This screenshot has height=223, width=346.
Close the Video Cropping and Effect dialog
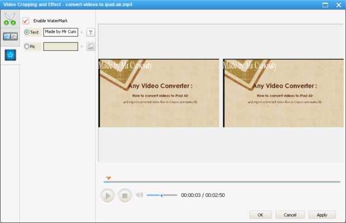[339, 5]
